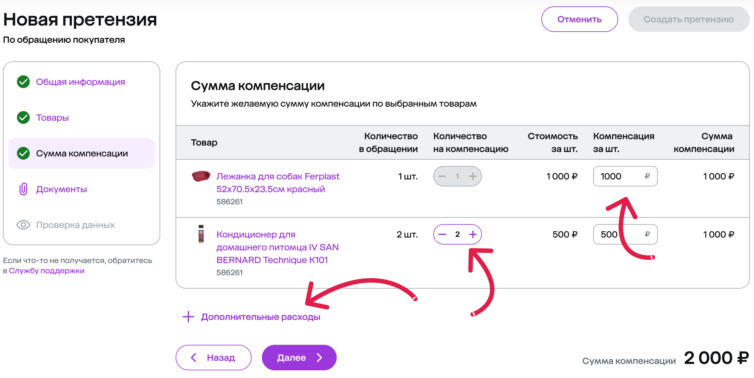Image resolution: width=754 pixels, height=378 pixels.
Task: Open the Службу поддержки link
Action: tap(47, 271)
